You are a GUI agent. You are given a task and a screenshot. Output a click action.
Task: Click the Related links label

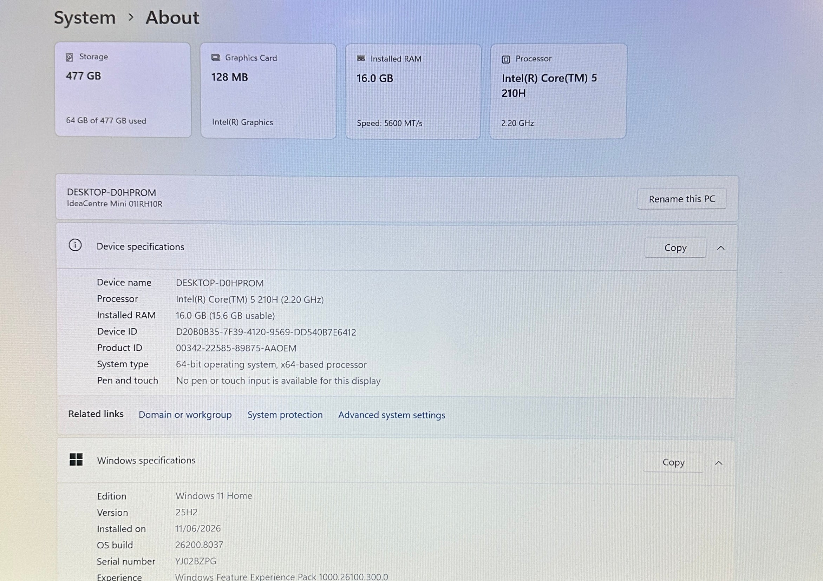click(96, 414)
